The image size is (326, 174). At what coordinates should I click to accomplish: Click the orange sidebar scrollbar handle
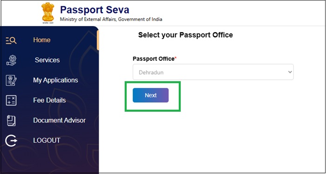(x=98, y=40)
